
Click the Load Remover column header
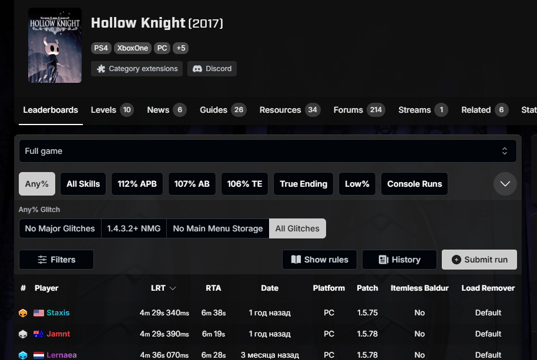pyautogui.click(x=488, y=288)
